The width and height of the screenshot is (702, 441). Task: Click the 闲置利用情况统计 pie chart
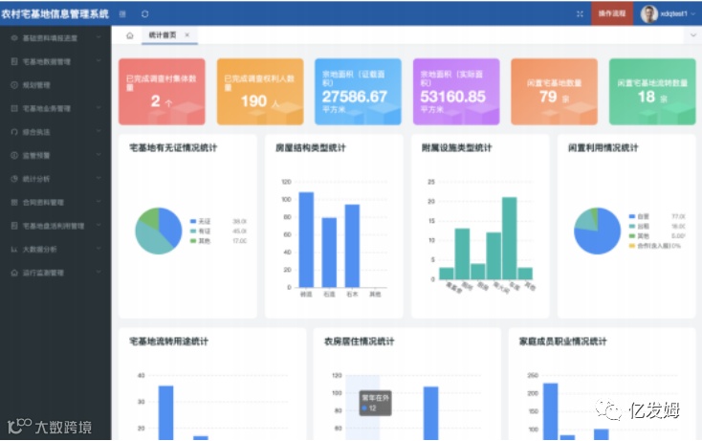click(x=597, y=231)
